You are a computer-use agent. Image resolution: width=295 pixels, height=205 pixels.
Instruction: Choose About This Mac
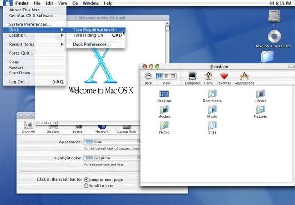tap(35, 10)
